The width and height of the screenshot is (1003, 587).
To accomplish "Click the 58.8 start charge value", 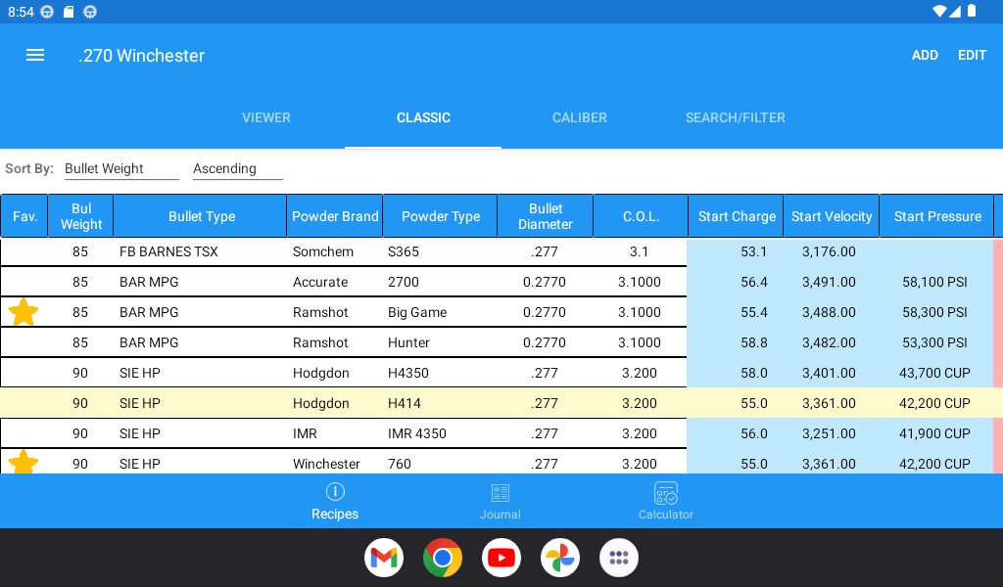I will [x=754, y=343].
